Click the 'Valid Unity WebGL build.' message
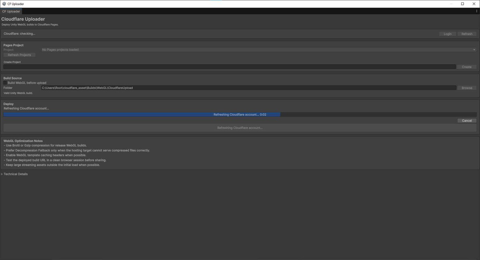 click(x=18, y=93)
